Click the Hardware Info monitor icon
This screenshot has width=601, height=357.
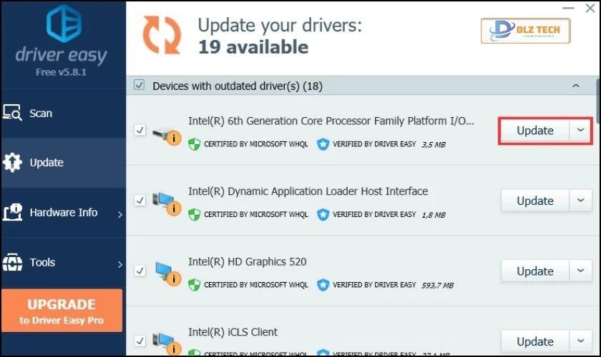(x=13, y=212)
